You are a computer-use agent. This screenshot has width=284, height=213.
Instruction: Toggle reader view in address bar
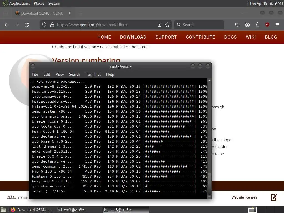[x=159, y=25]
